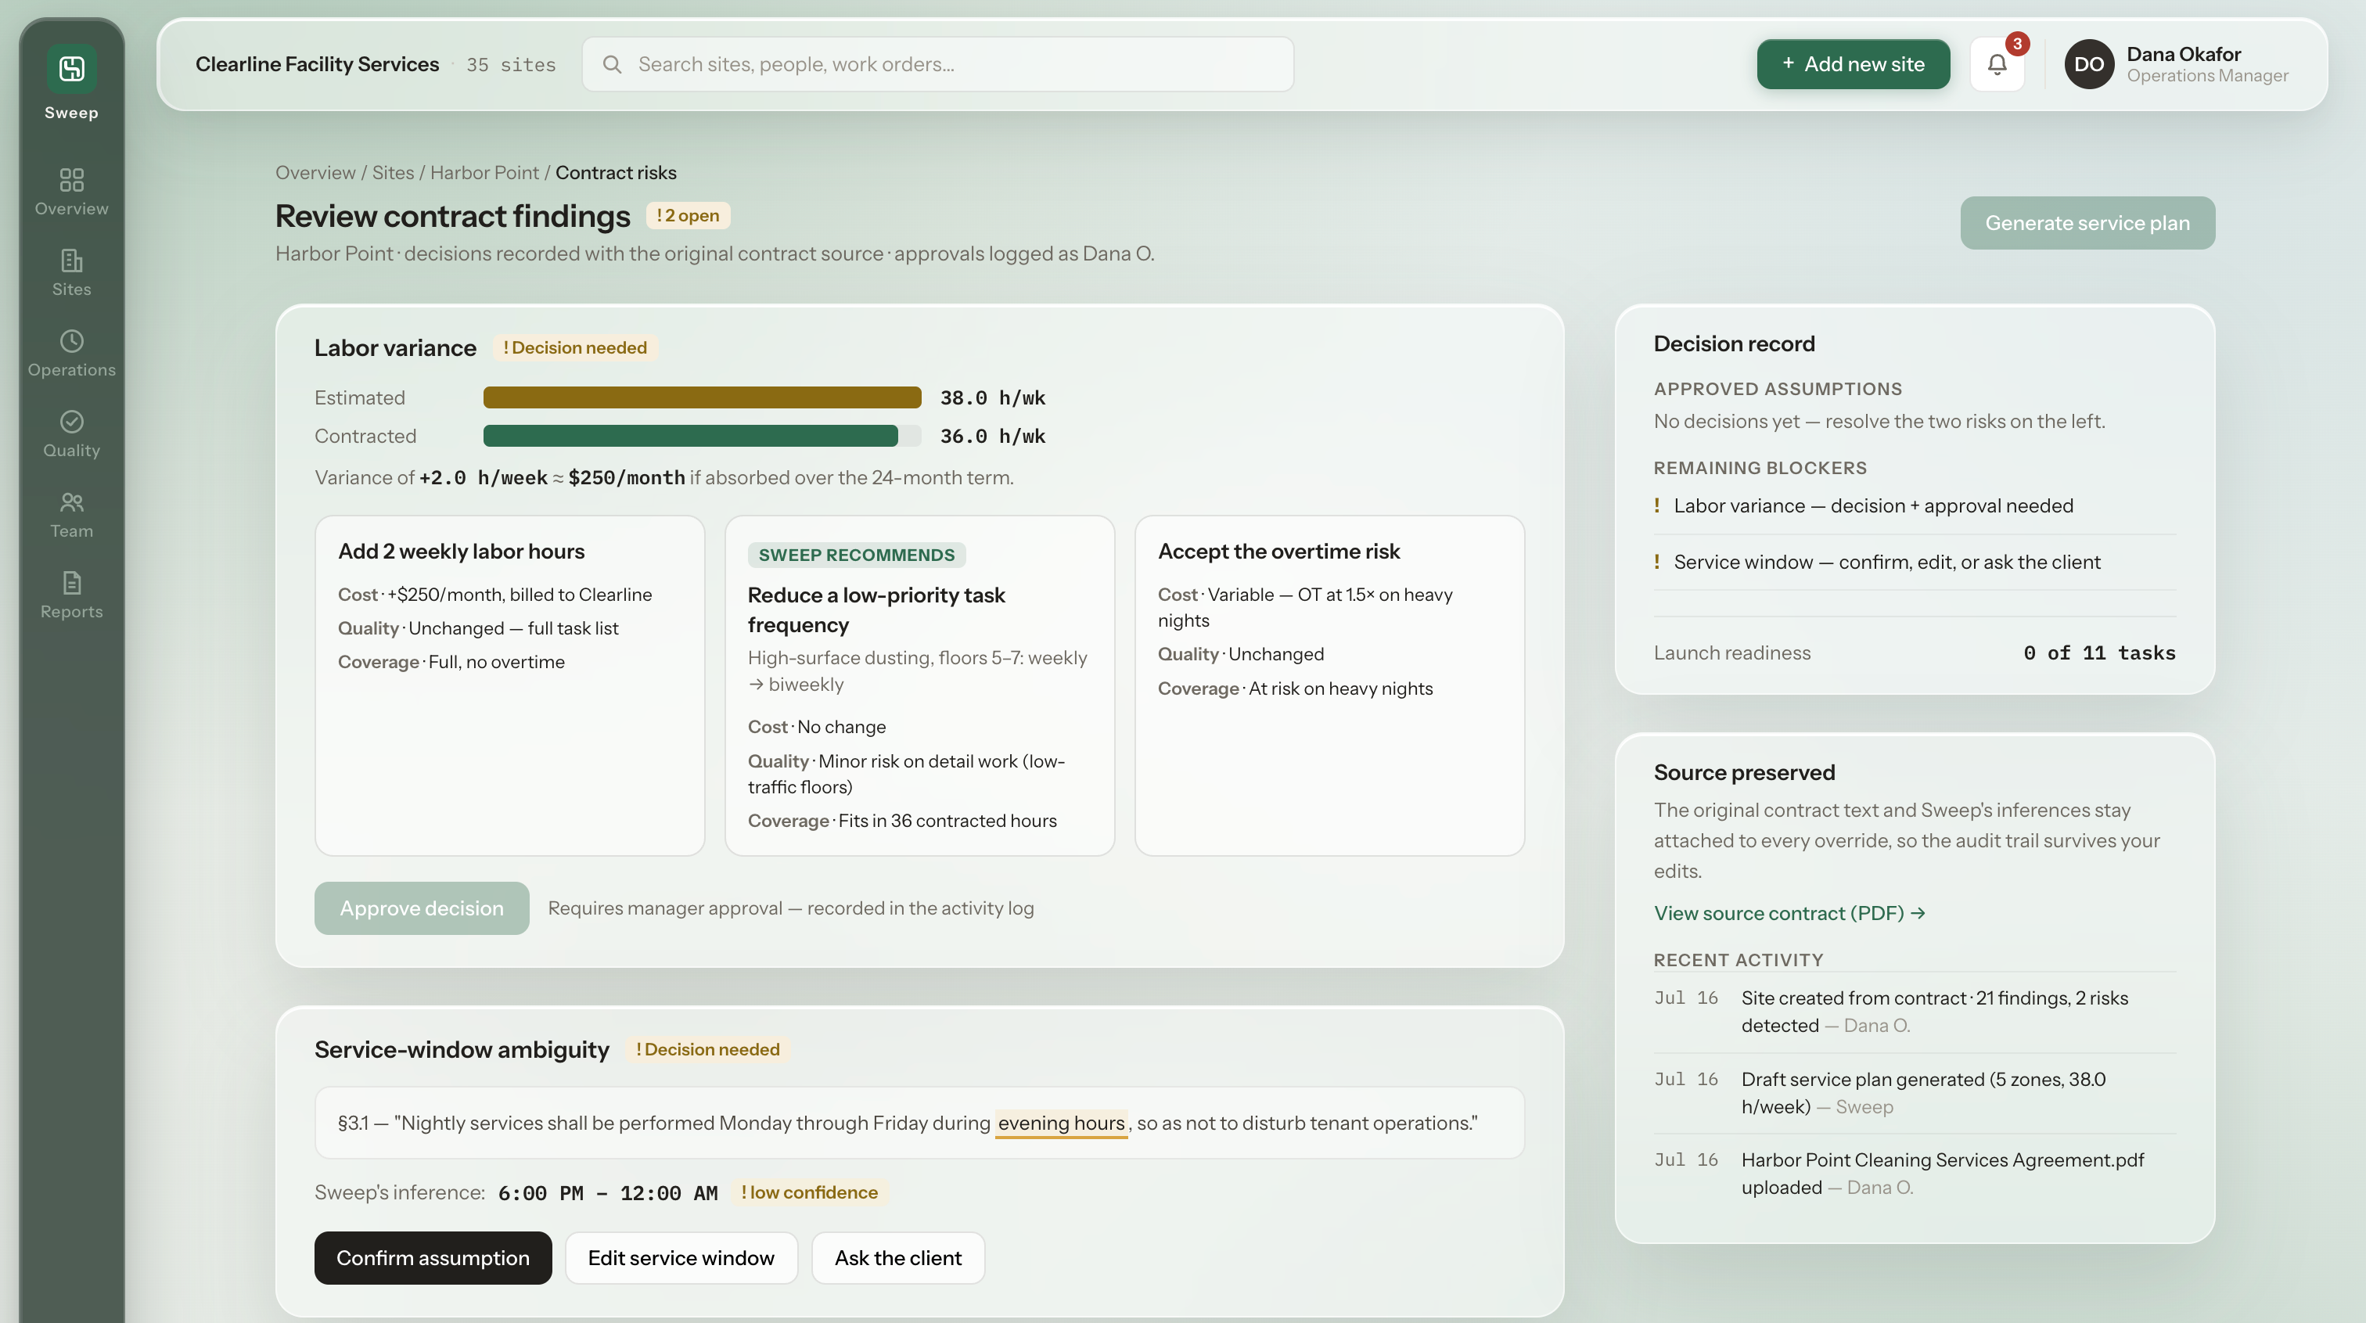Viewport: 2366px width, 1323px height.
Task: Click Ask the client button
Action: click(x=897, y=1256)
